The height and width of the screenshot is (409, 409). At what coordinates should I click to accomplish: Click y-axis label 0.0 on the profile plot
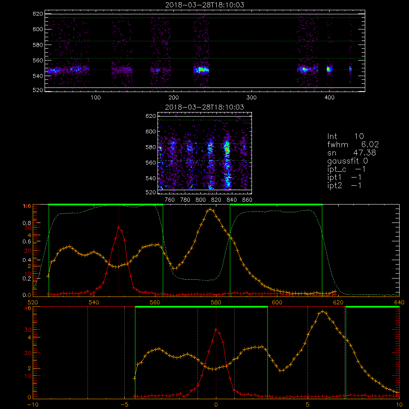point(27,295)
